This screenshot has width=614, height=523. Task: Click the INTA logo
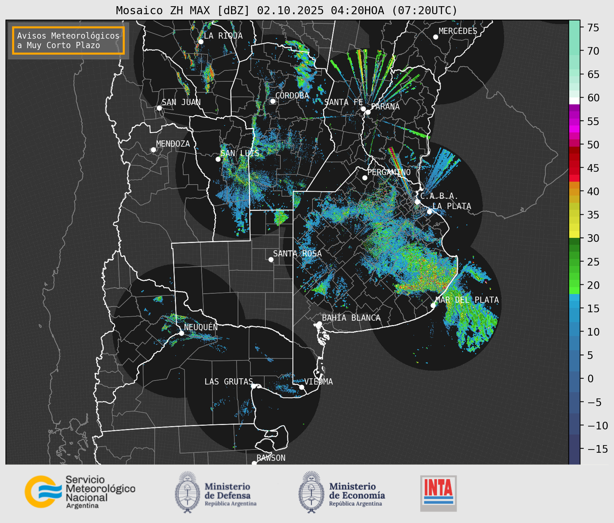point(438,493)
